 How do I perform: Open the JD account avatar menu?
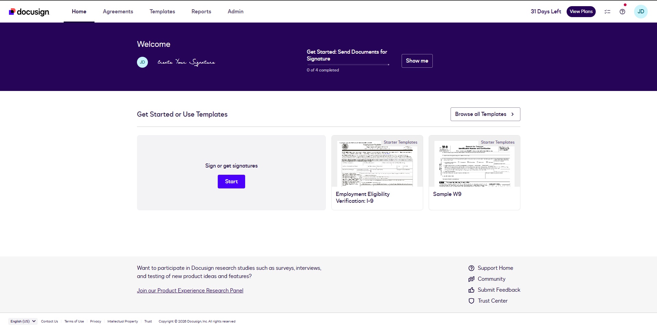click(x=641, y=12)
